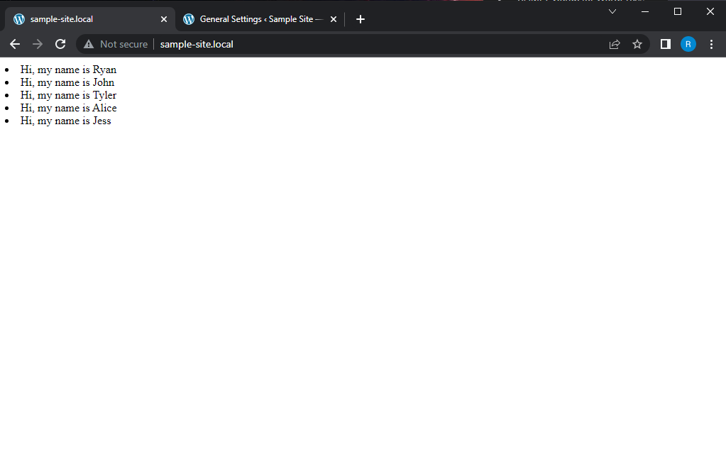Minimize the Chrome window
This screenshot has height=474, width=726.
tap(645, 11)
